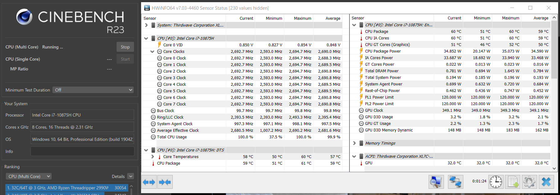Select the Core 7 Clock row
The width and height of the screenshot is (560, 195).
(242, 104)
